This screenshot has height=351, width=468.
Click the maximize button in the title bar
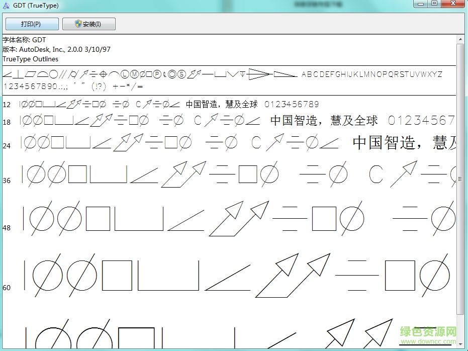tap(434, 4)
